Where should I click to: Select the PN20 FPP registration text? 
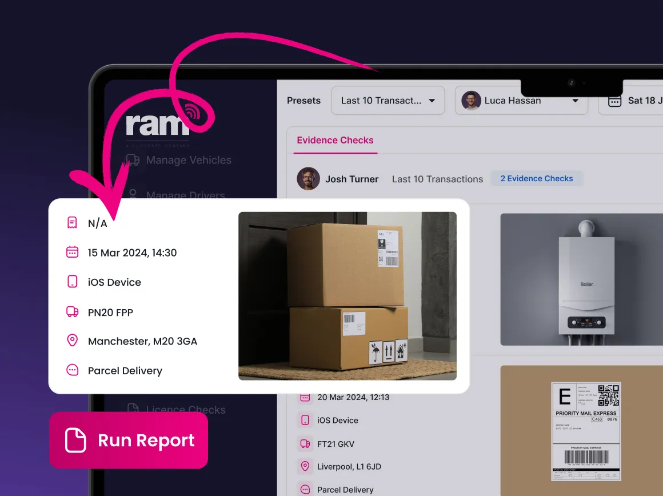(110, 313)
